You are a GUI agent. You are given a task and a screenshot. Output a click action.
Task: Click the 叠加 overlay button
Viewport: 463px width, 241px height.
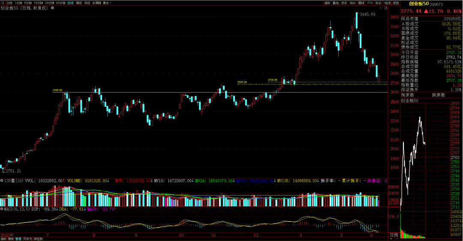click(336, 3)
